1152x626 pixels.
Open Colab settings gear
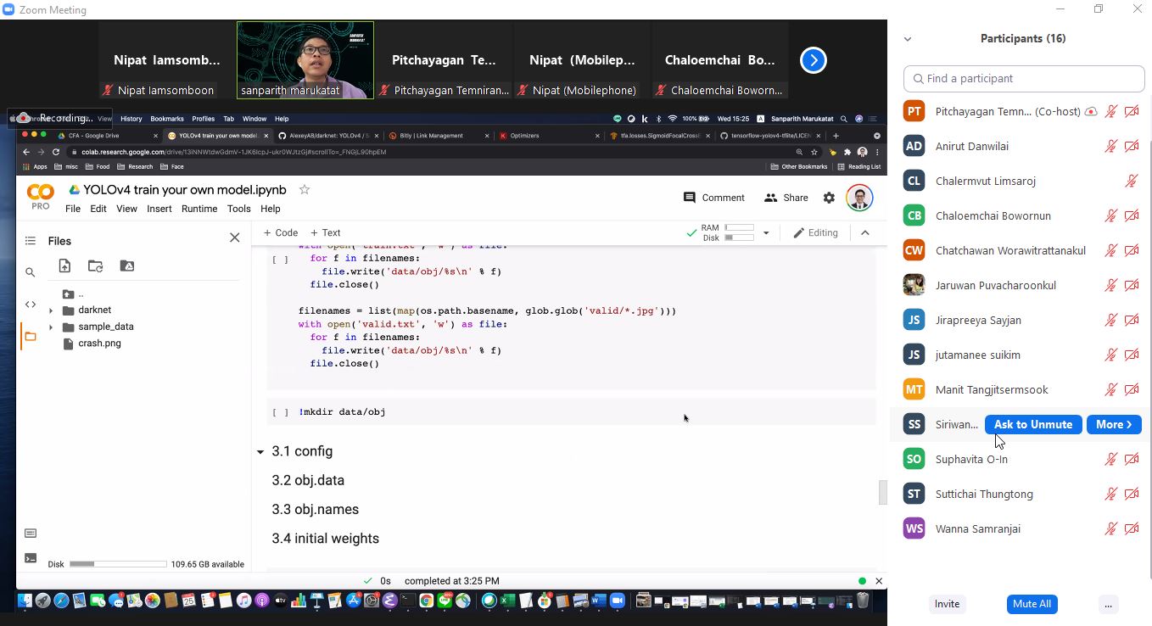pos(829,198)
